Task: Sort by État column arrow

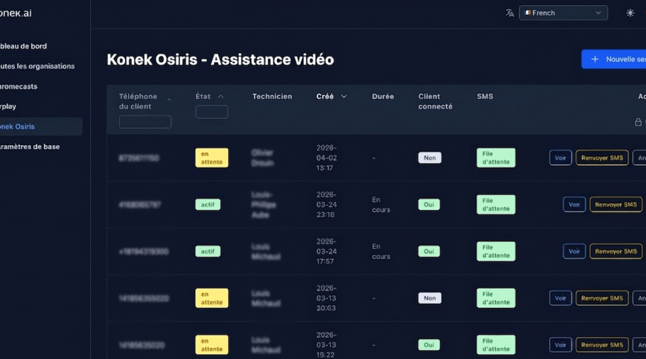Action: point(221,96)
